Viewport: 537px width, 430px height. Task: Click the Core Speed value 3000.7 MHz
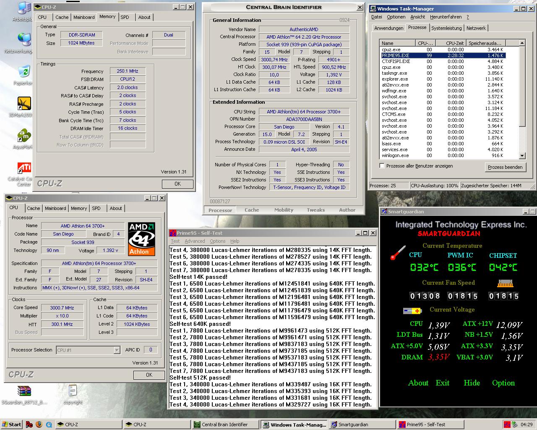[x=62, y=308]
